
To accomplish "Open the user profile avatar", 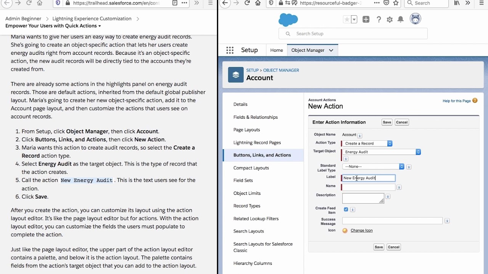I will 415,19.
